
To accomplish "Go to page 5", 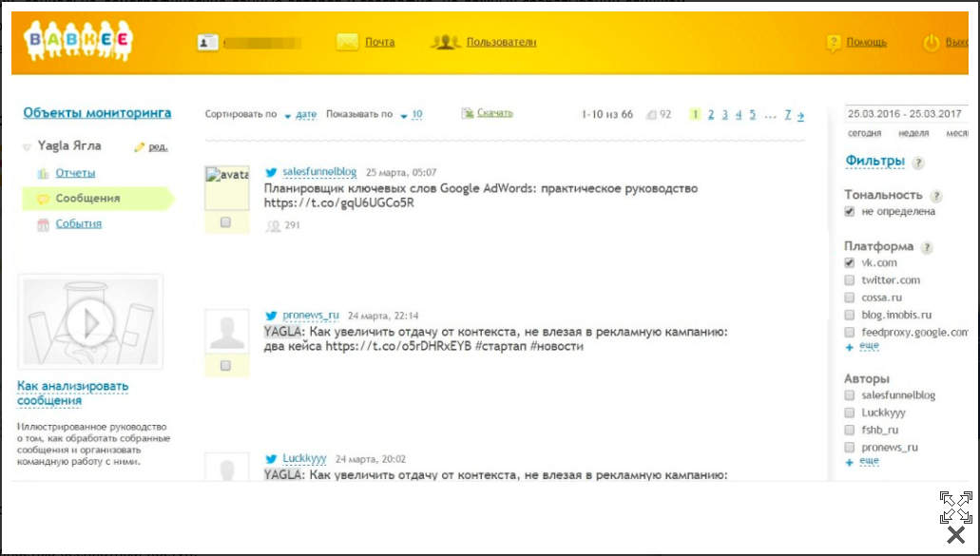I will click(753, 115).
